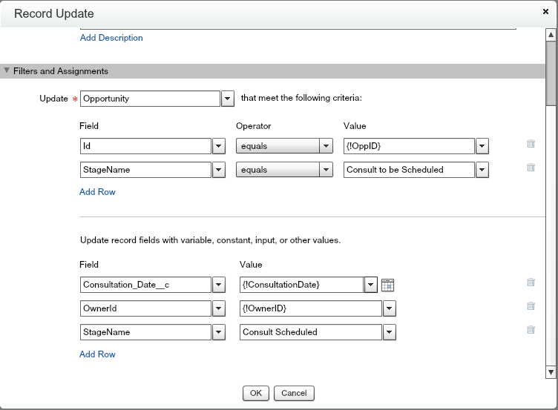Remove the Consultation_Date__c assignment row

531,283
